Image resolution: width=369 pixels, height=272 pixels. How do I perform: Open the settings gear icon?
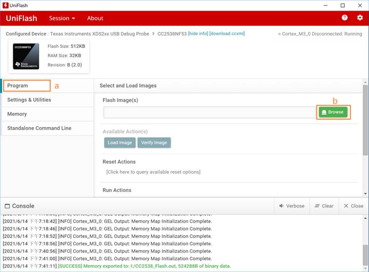coord(360,18)
